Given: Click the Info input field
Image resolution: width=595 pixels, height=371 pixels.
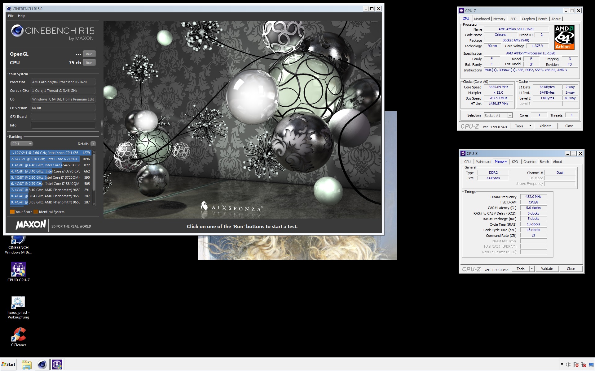Looking at the screenshot, I should 63,125.
